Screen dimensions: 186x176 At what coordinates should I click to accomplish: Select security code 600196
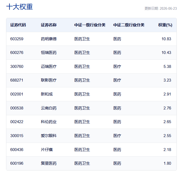point(17,164)
